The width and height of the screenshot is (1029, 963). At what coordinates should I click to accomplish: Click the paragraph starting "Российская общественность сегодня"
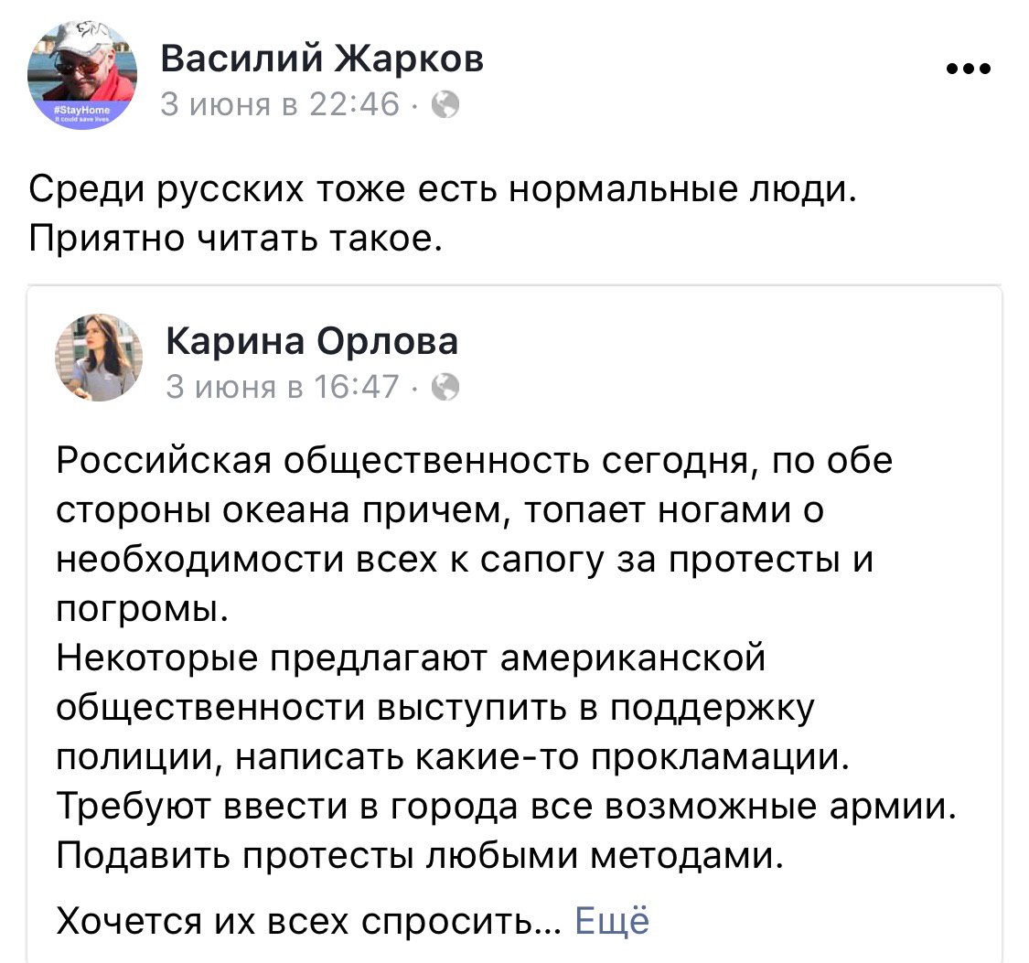(x=474, y=462)
